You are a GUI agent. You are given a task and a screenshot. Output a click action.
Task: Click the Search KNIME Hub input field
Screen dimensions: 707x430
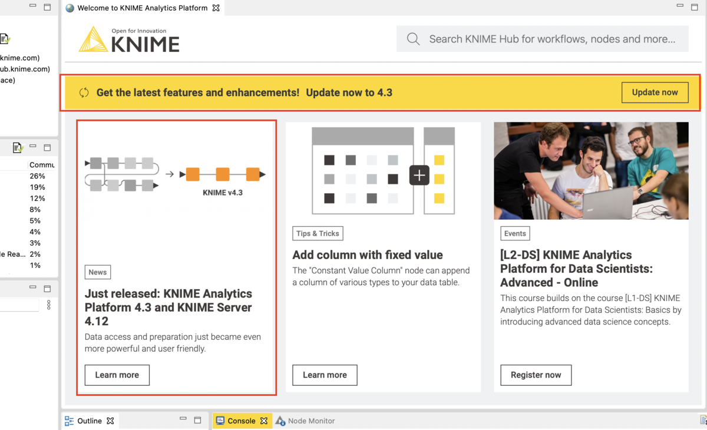542,39
